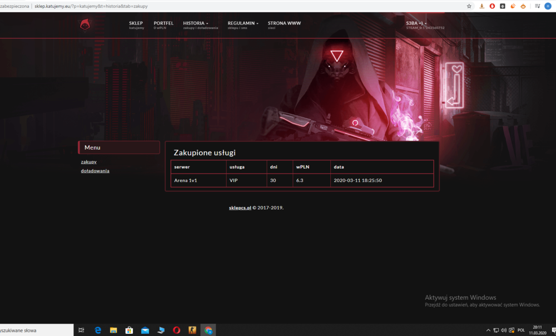Click the hooded figure site logo

coord(85,25)
